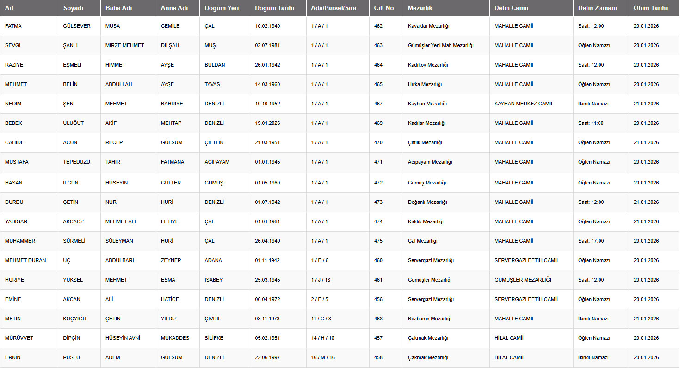680x368 pixels.
Task: Click the "Cilt No" column header
Action: click(x=384, y=8)
